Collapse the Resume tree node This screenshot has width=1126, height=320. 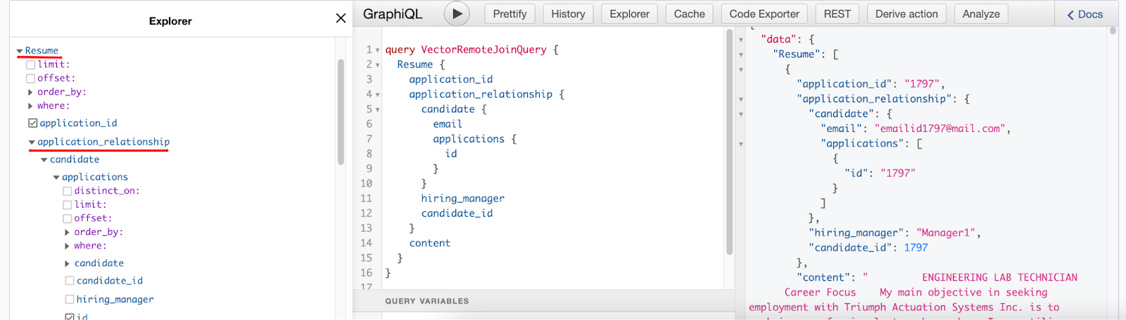[x=20, y=51]
